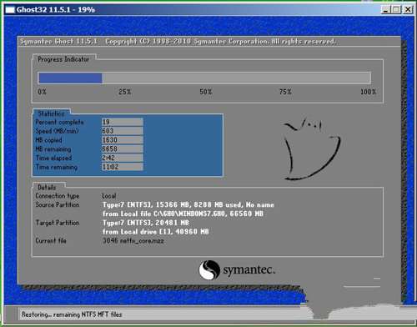Click the source line 'Type:7 [NTFS], 15366 MB'
Image resolution: width=417 pixels, height=327 pixels.
188,205
